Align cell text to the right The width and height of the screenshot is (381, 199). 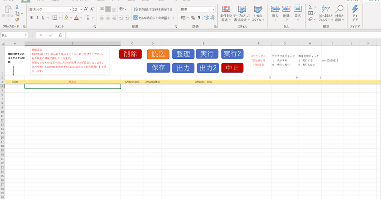114,18
